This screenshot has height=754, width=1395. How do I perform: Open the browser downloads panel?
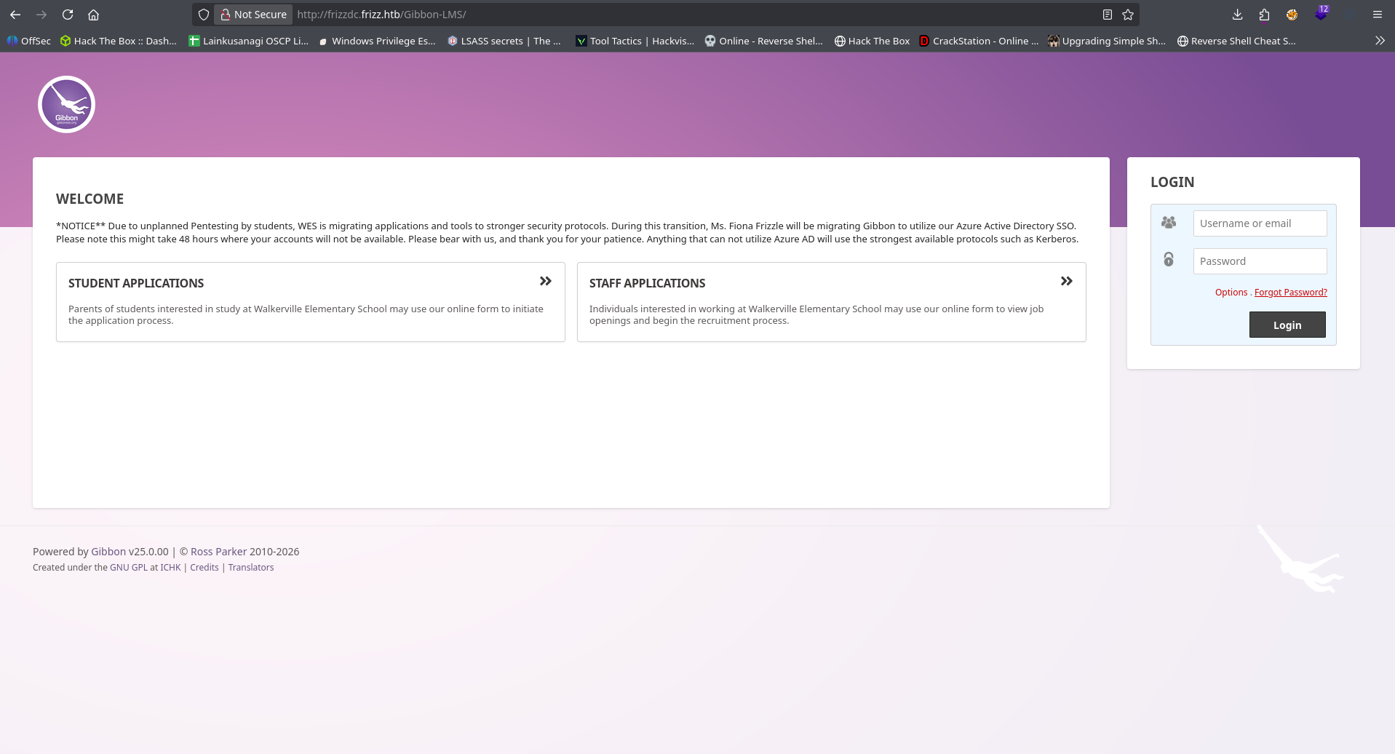click(1237, 15)
